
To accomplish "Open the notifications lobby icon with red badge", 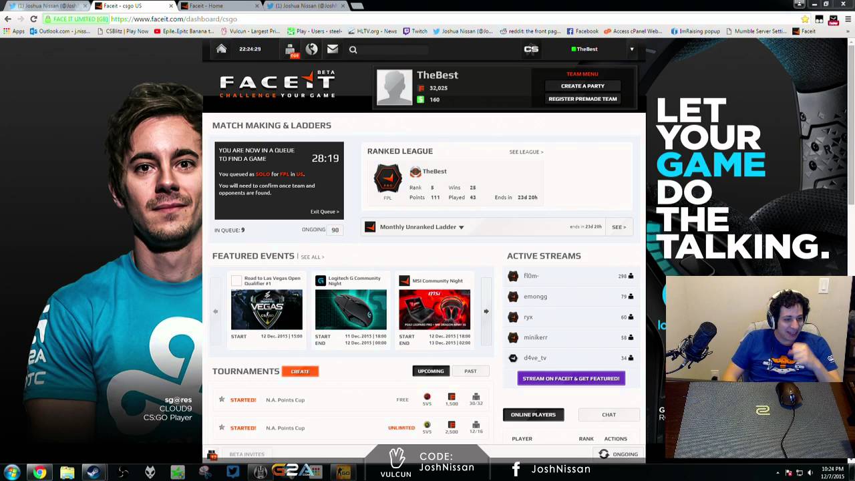I will (291, 50).
